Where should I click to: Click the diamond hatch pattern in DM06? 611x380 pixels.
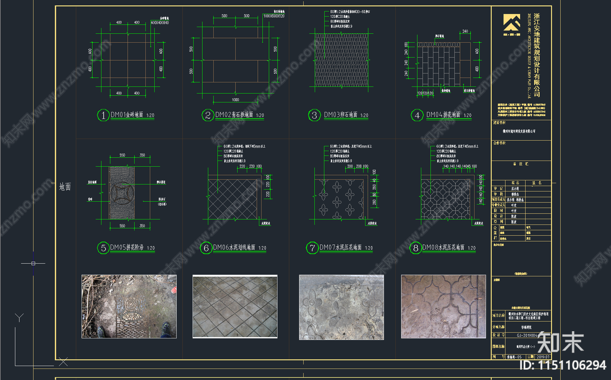click(x=233, y=199)
